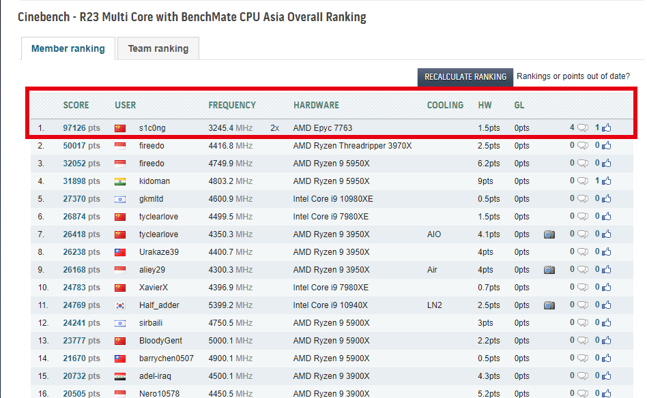This screenshot has width=647, height=398.
Task: Open comment bubble on gkmltd's row
Action: pos(582,198)
